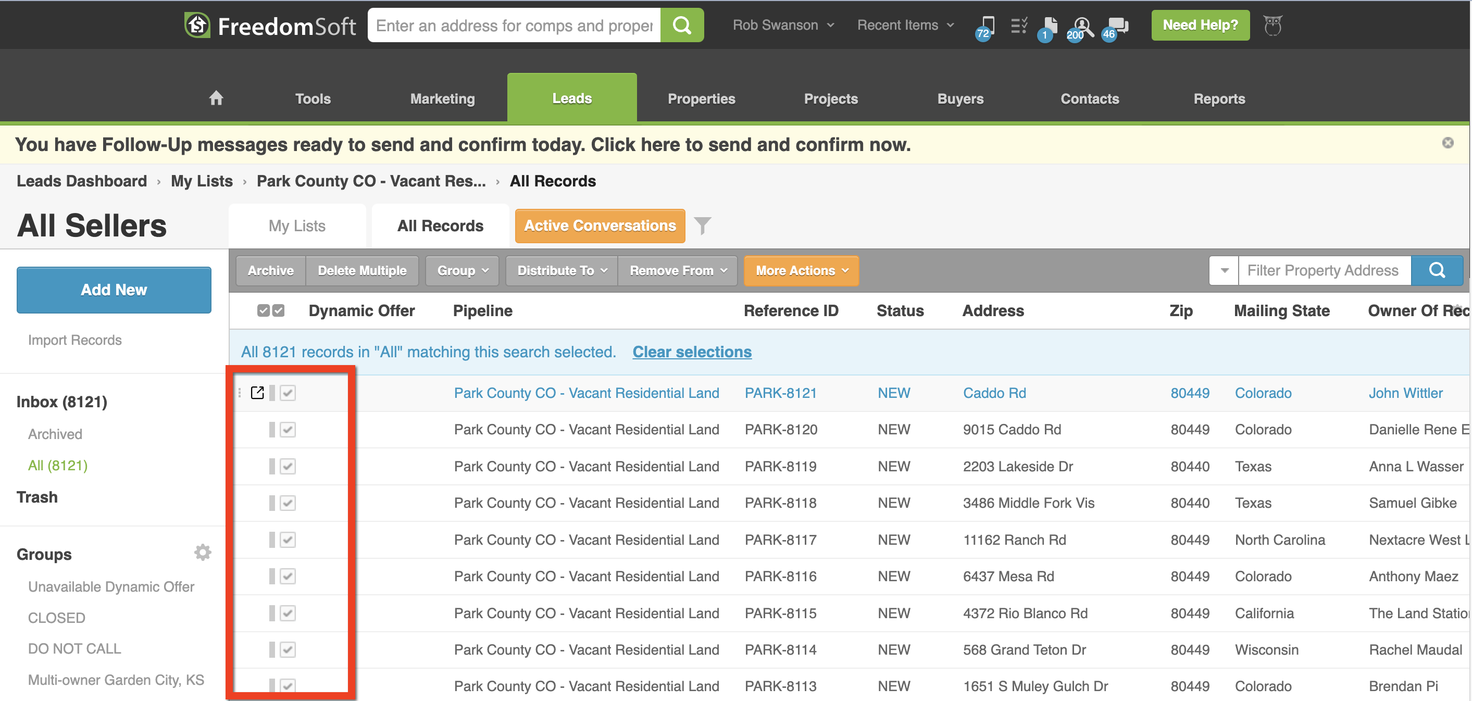Open the PARK-8121 reference ID link
This screenshot has height=701, width=1472.
coord(781,393)
